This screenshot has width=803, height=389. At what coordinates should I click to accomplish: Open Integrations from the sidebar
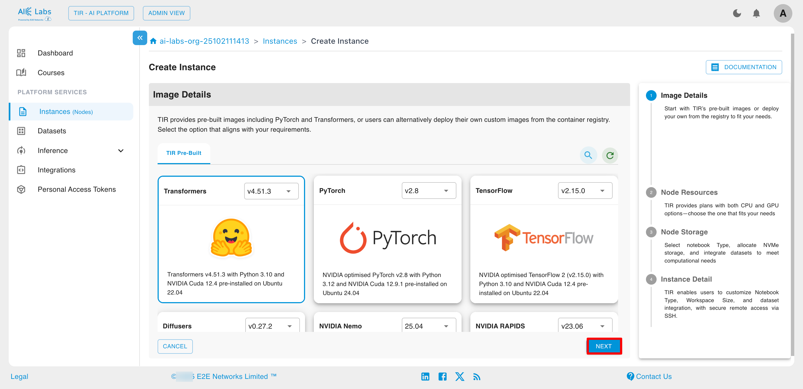click(x=57, y=170)
